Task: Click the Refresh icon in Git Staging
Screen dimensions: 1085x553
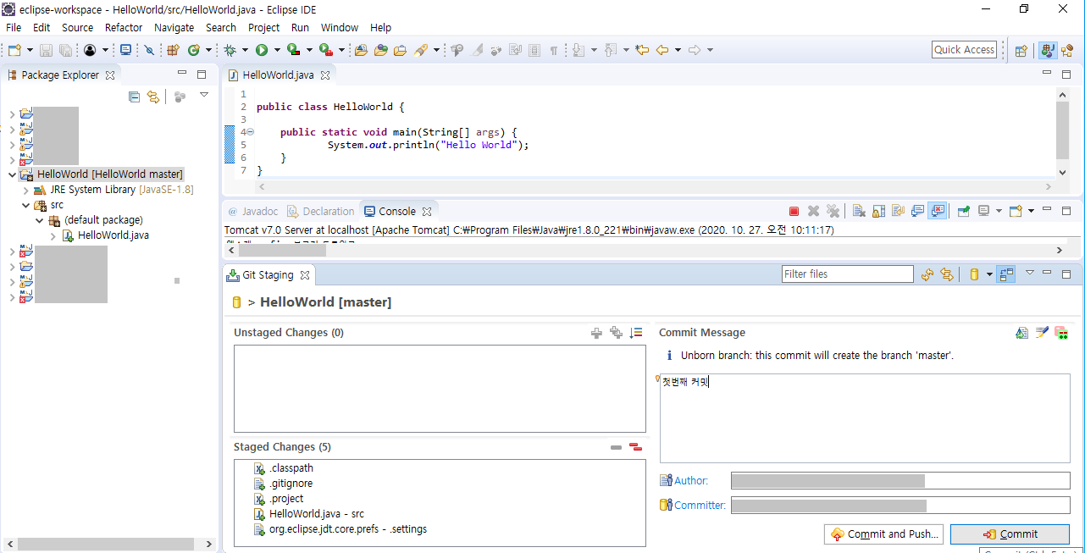Action: pos(927,274)
